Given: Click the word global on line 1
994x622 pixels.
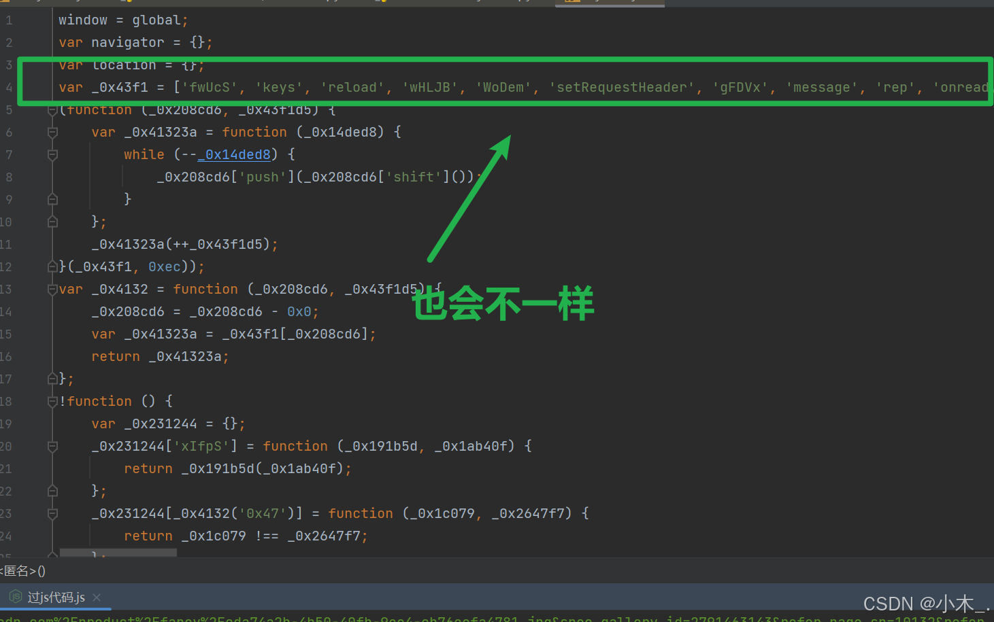Looking at the screenshot, I should coord(156,20).
